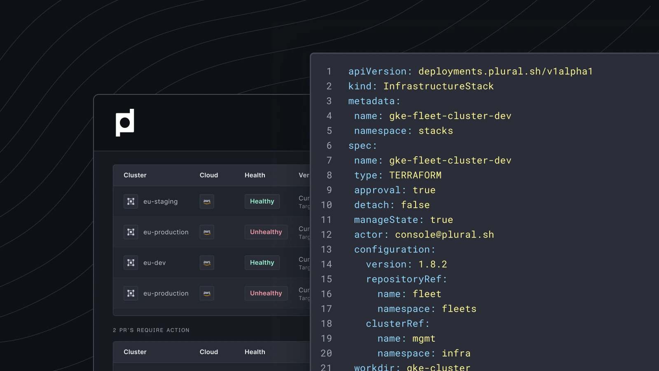The image size is (659, 371).
Task: Select the eu-staging cluster name
Action: coord(161,202)
